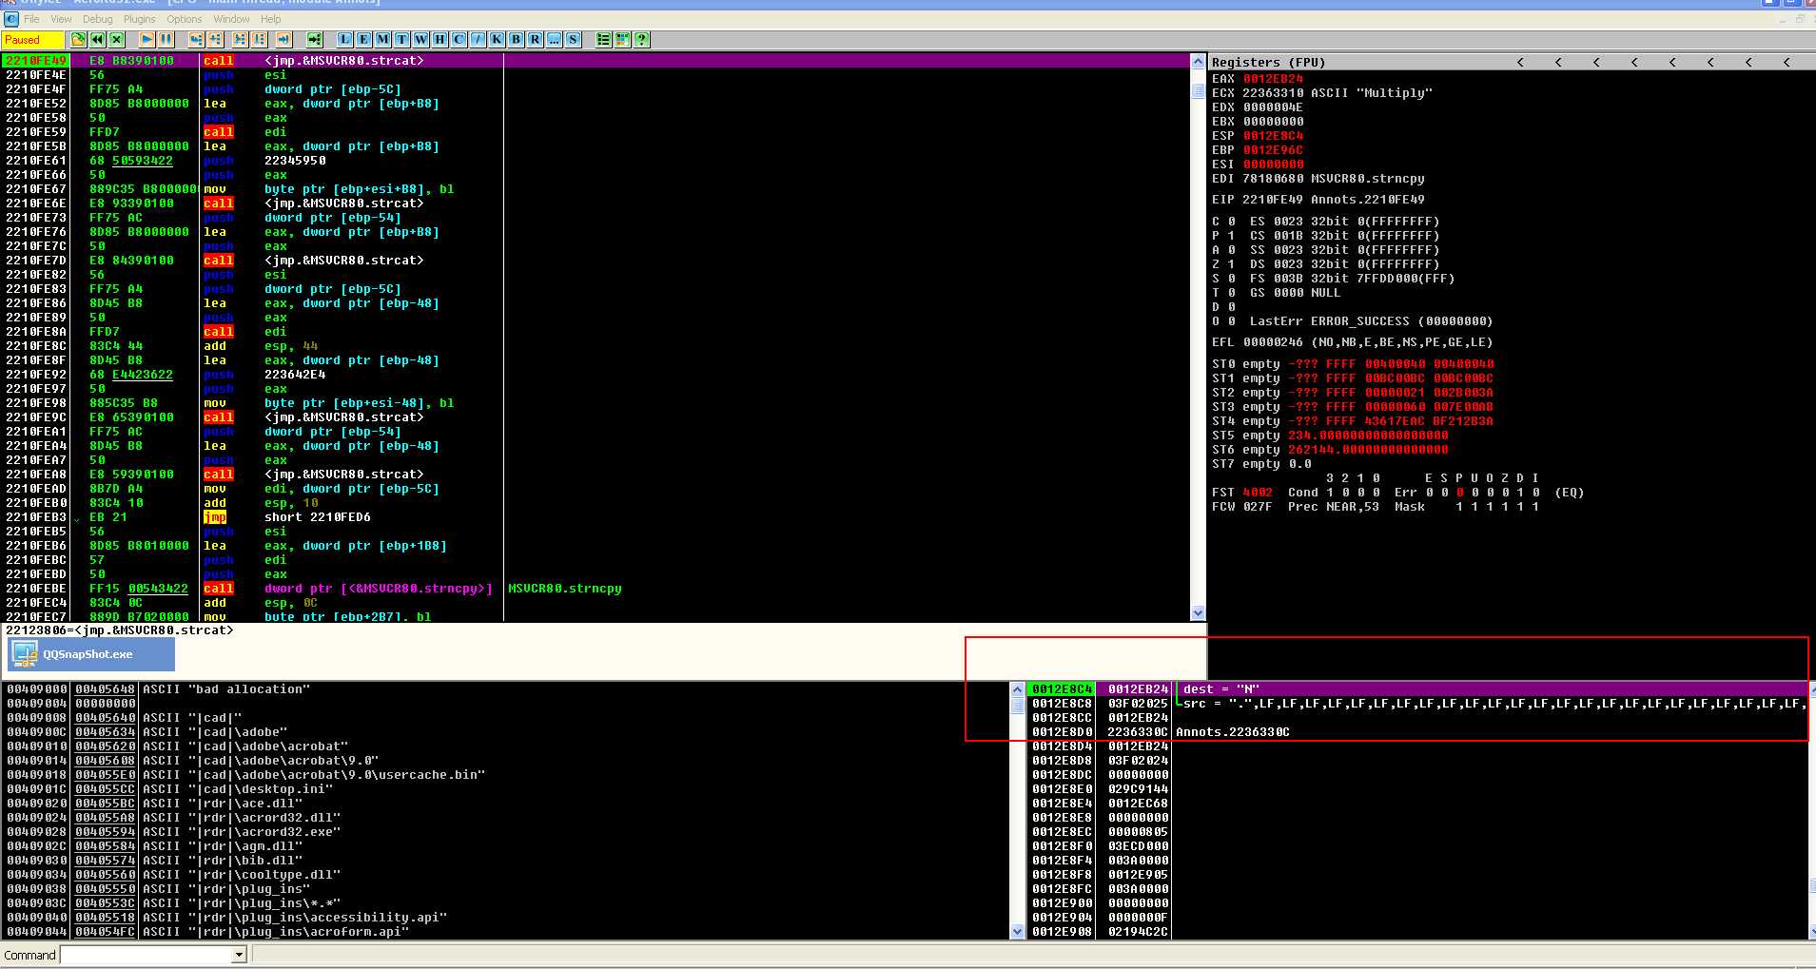Viewport: 1816px width, 969px height.
Task: Close the debugged program with the X icon
Action: click(116, 39)
